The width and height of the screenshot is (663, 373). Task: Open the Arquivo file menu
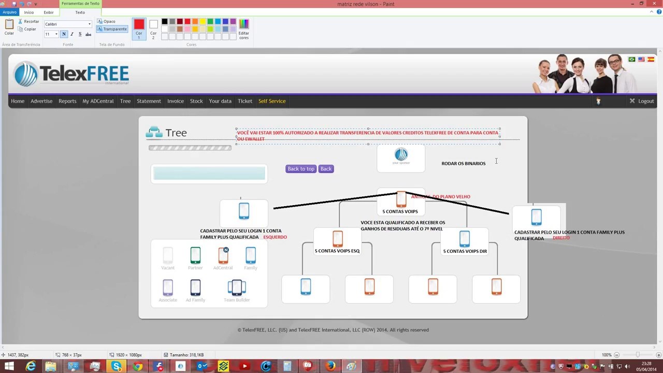pos(9,12)
